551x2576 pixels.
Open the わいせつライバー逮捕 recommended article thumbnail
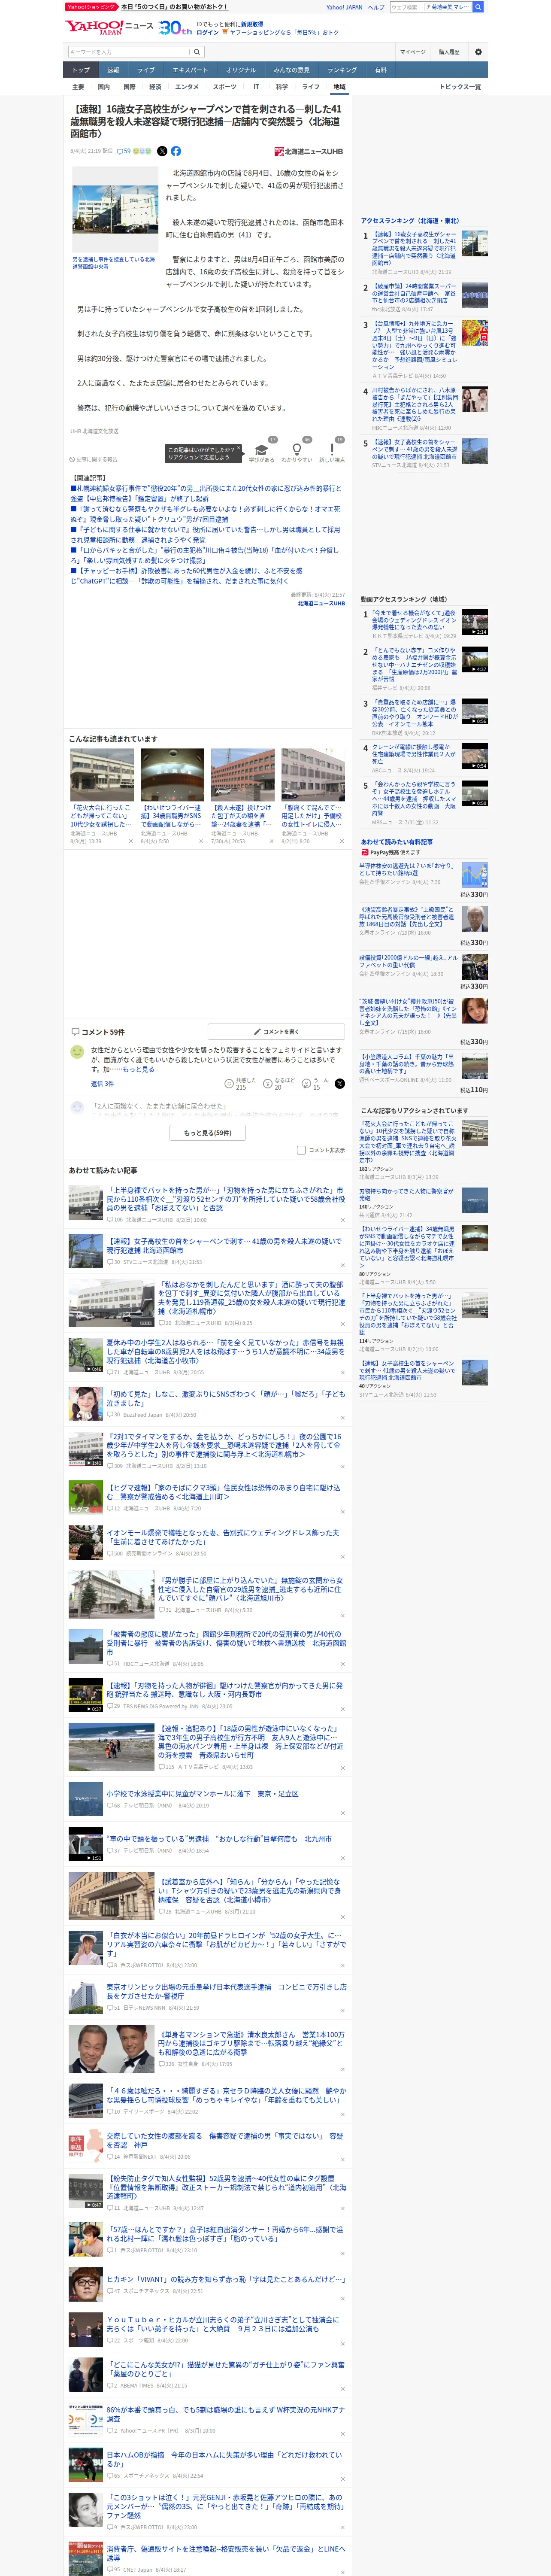(172, 774)
